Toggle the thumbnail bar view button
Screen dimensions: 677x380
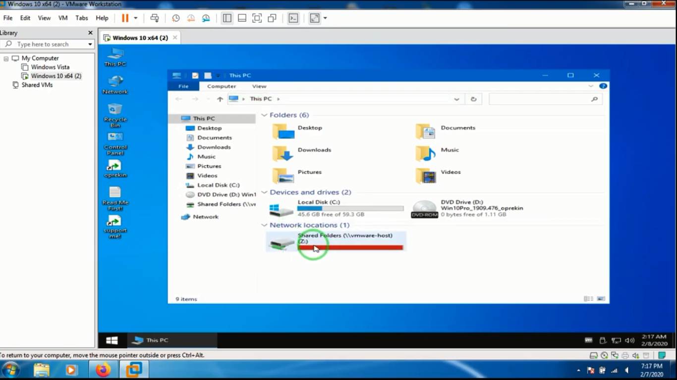[242, 18]
